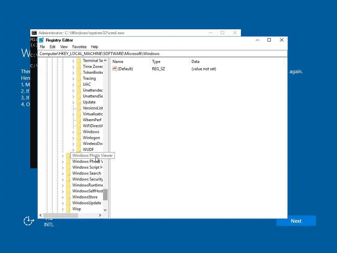This screenshot has height=253, width=337.
Task: Click the (Default) string value icon
Action: click(114, 69)
